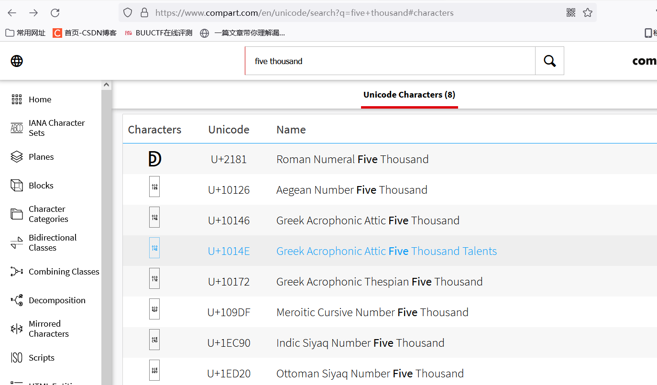Click the Blocks cube icon
657x385 pixels.
tap(17, 186)
